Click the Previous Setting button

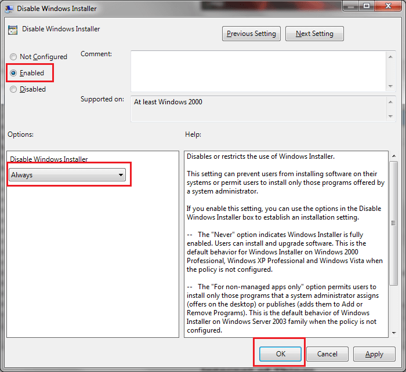251,34
